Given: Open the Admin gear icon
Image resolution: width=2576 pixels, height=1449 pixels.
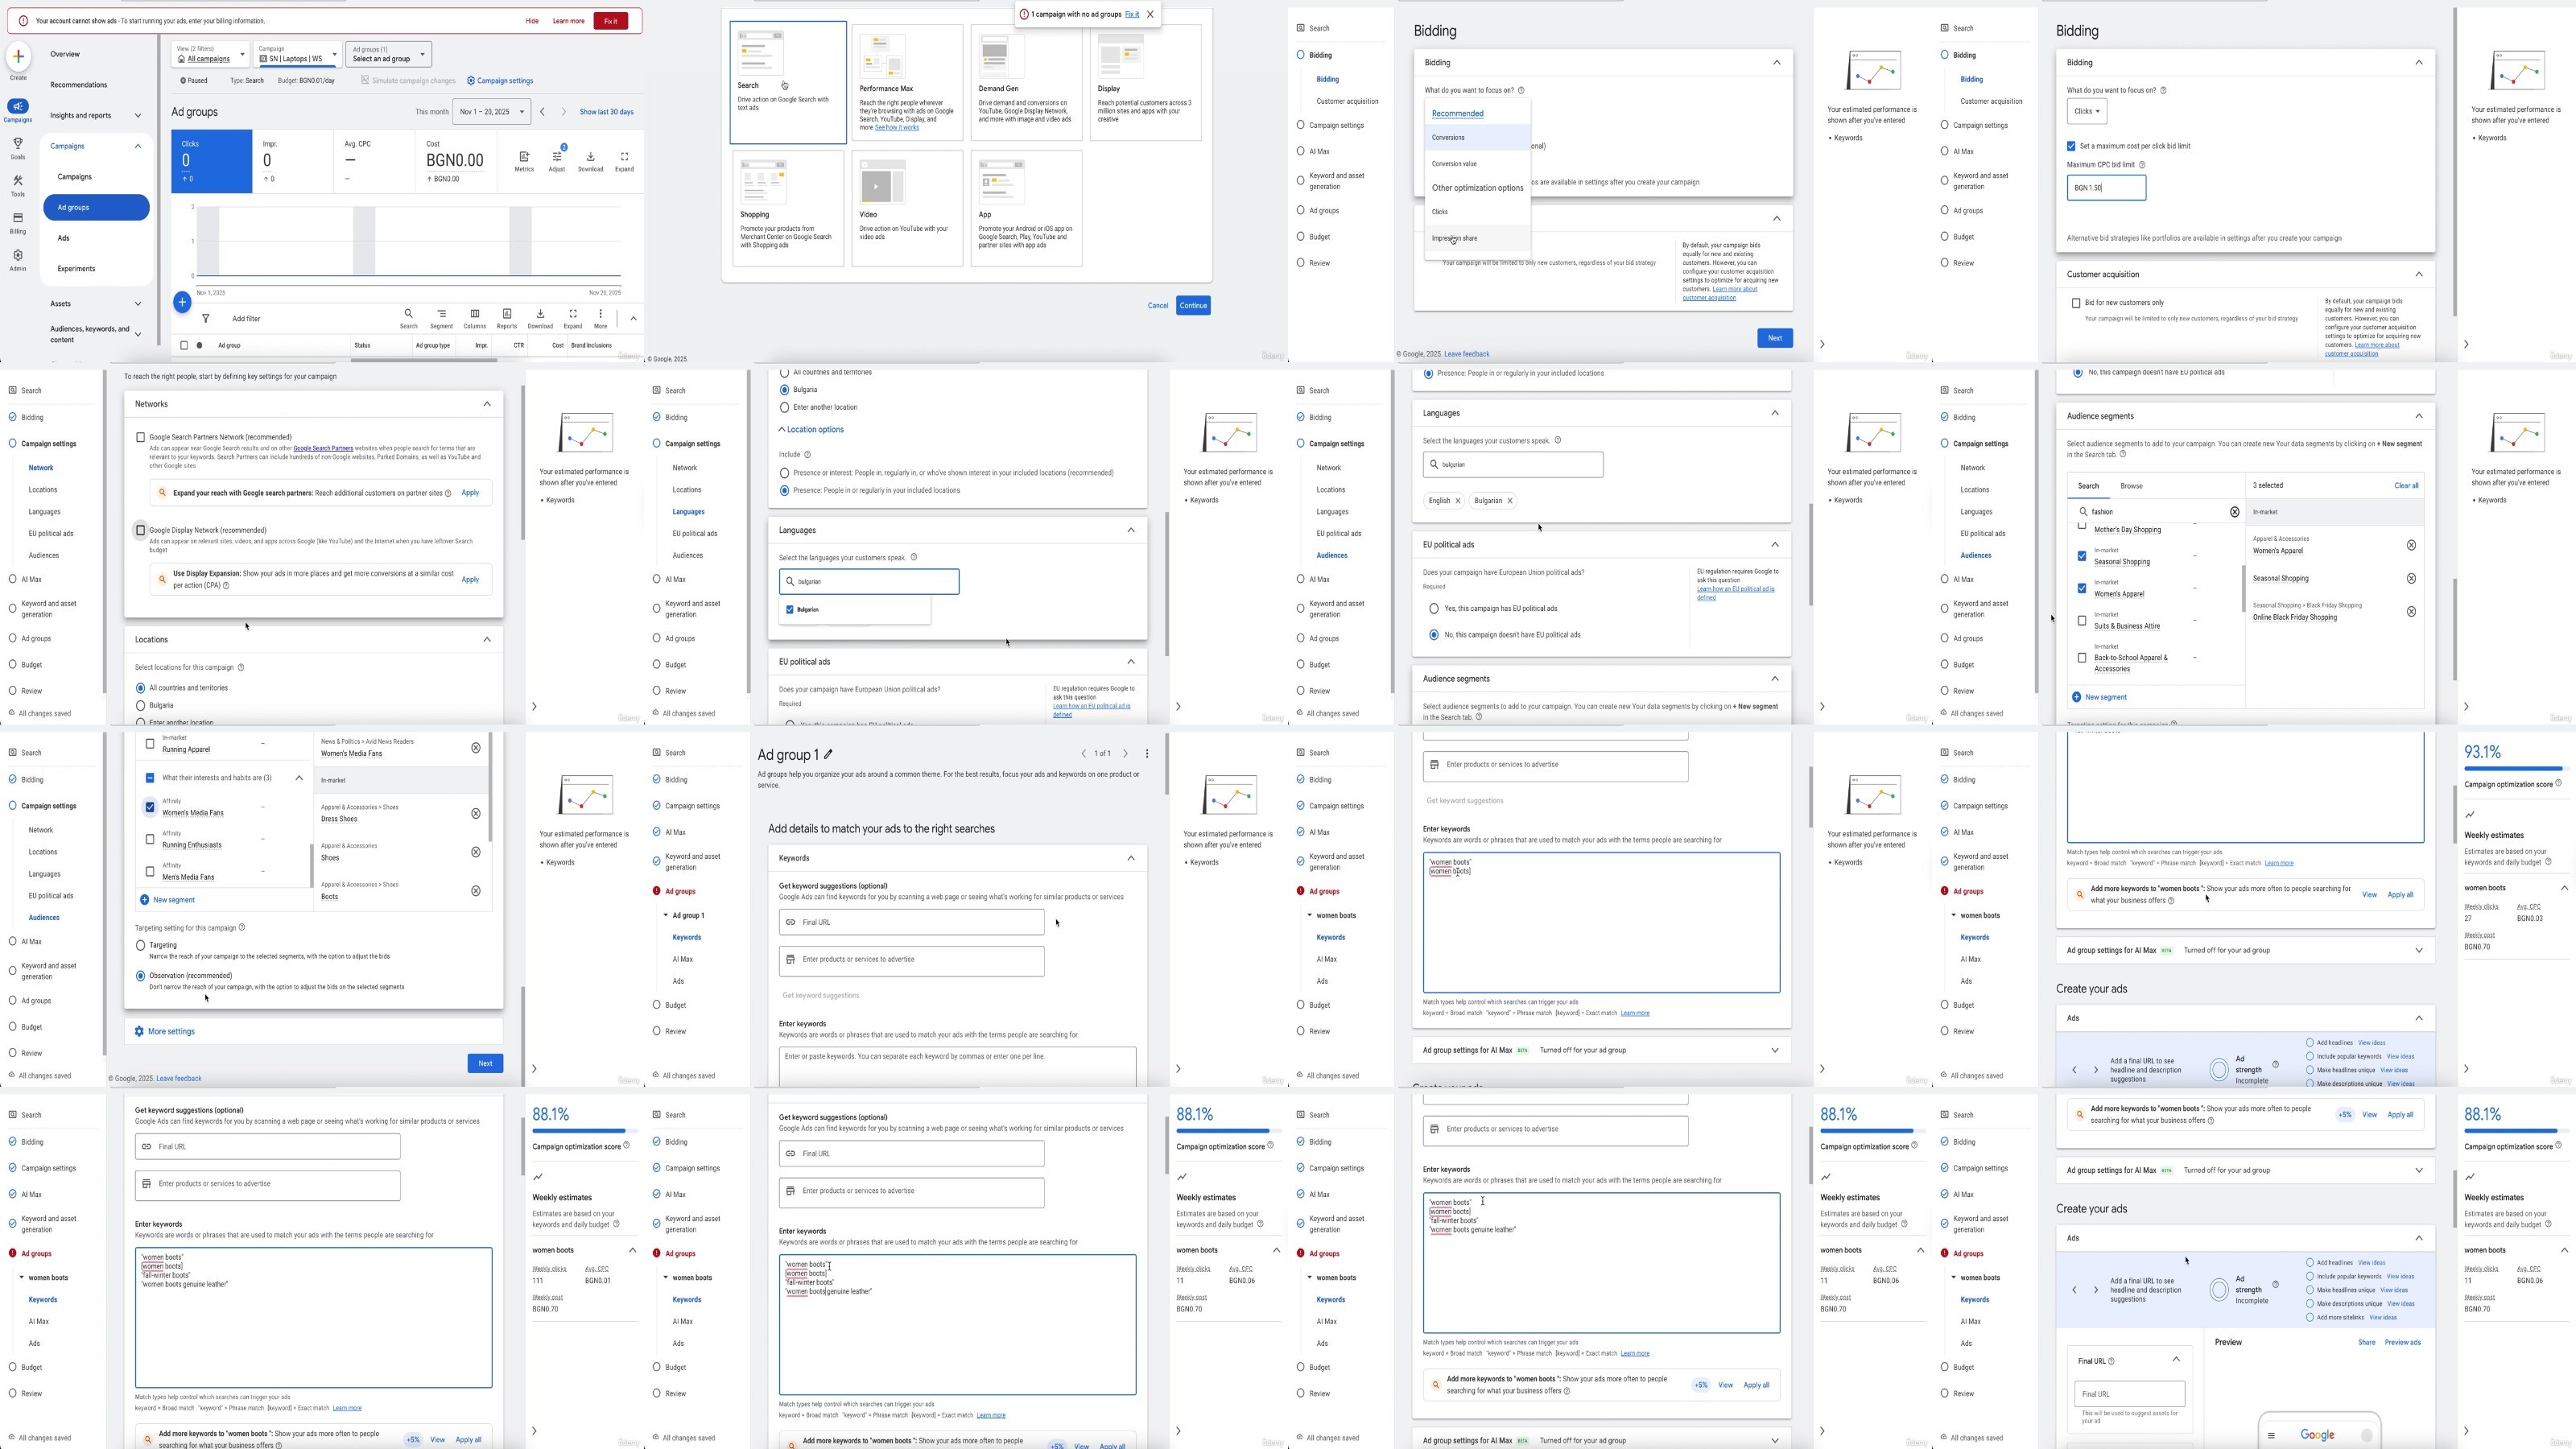Looking at the screenshot, I should pyautogui.click(x=18, y=255).
